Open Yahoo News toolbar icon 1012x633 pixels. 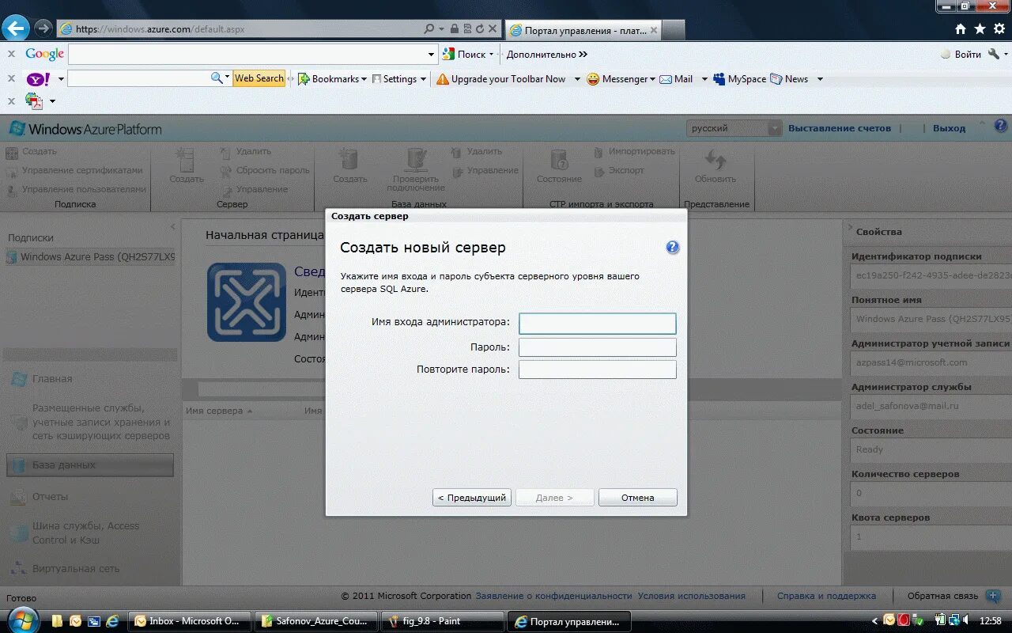[776, 79]
